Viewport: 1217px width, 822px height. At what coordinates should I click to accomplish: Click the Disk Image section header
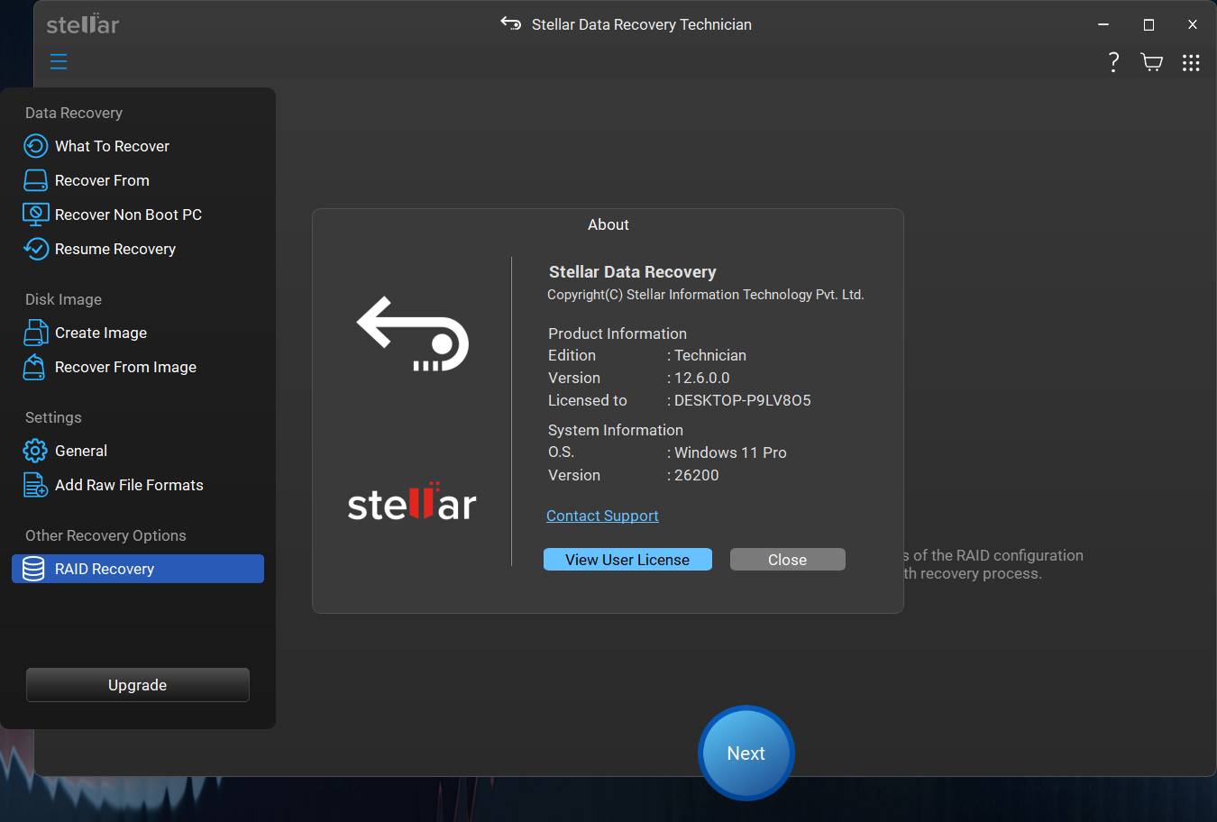click(63, 299)
